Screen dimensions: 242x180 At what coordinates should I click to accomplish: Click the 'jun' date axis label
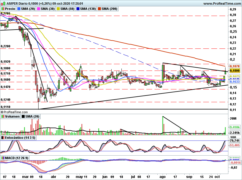click(x=105, y=177)
